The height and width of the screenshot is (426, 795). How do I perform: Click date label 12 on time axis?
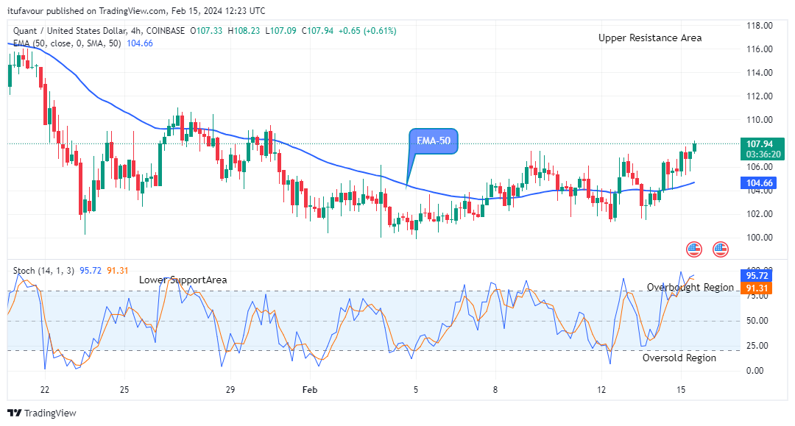[601, 389]
